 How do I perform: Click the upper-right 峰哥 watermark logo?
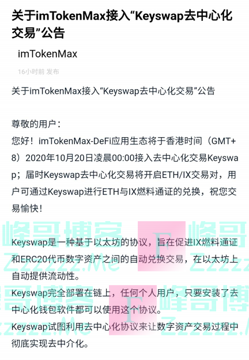click(219, 234)
